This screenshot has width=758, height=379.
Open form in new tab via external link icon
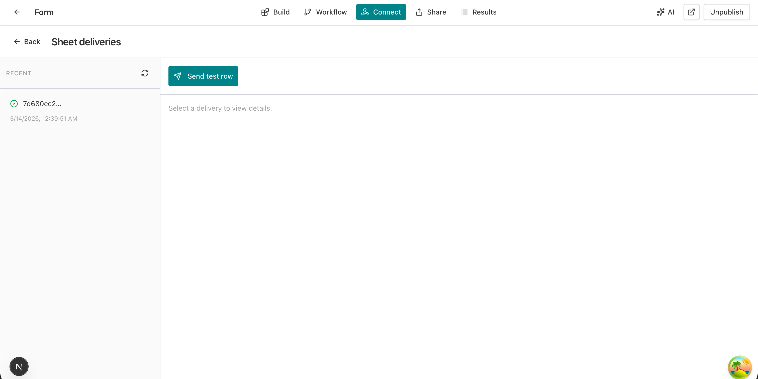(691, 12)
